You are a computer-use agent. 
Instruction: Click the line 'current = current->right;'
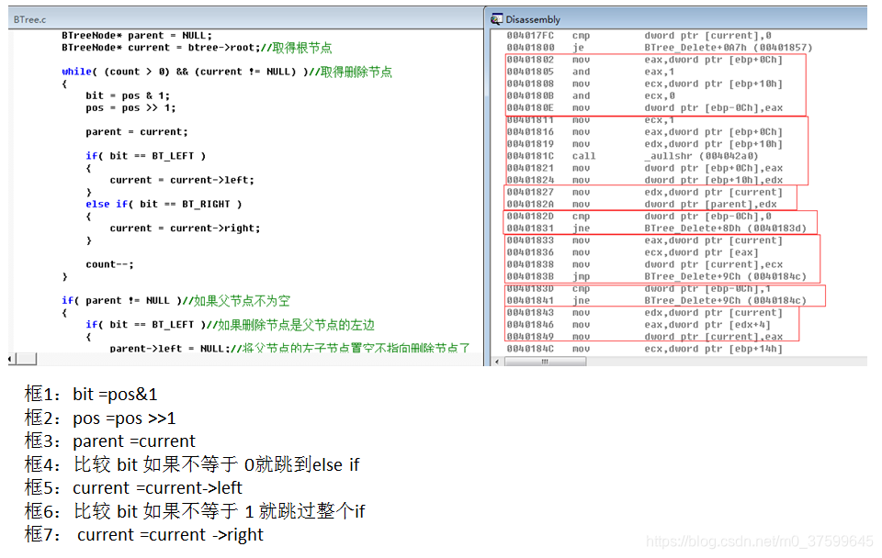(x=185, y=229)
